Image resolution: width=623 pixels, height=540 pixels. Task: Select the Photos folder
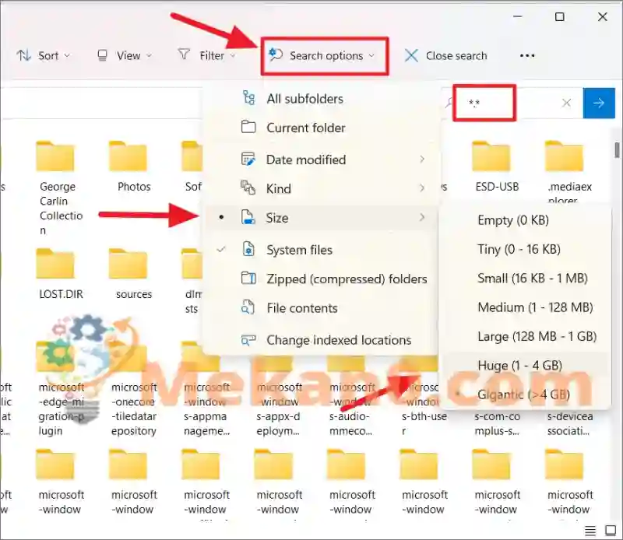128,166
